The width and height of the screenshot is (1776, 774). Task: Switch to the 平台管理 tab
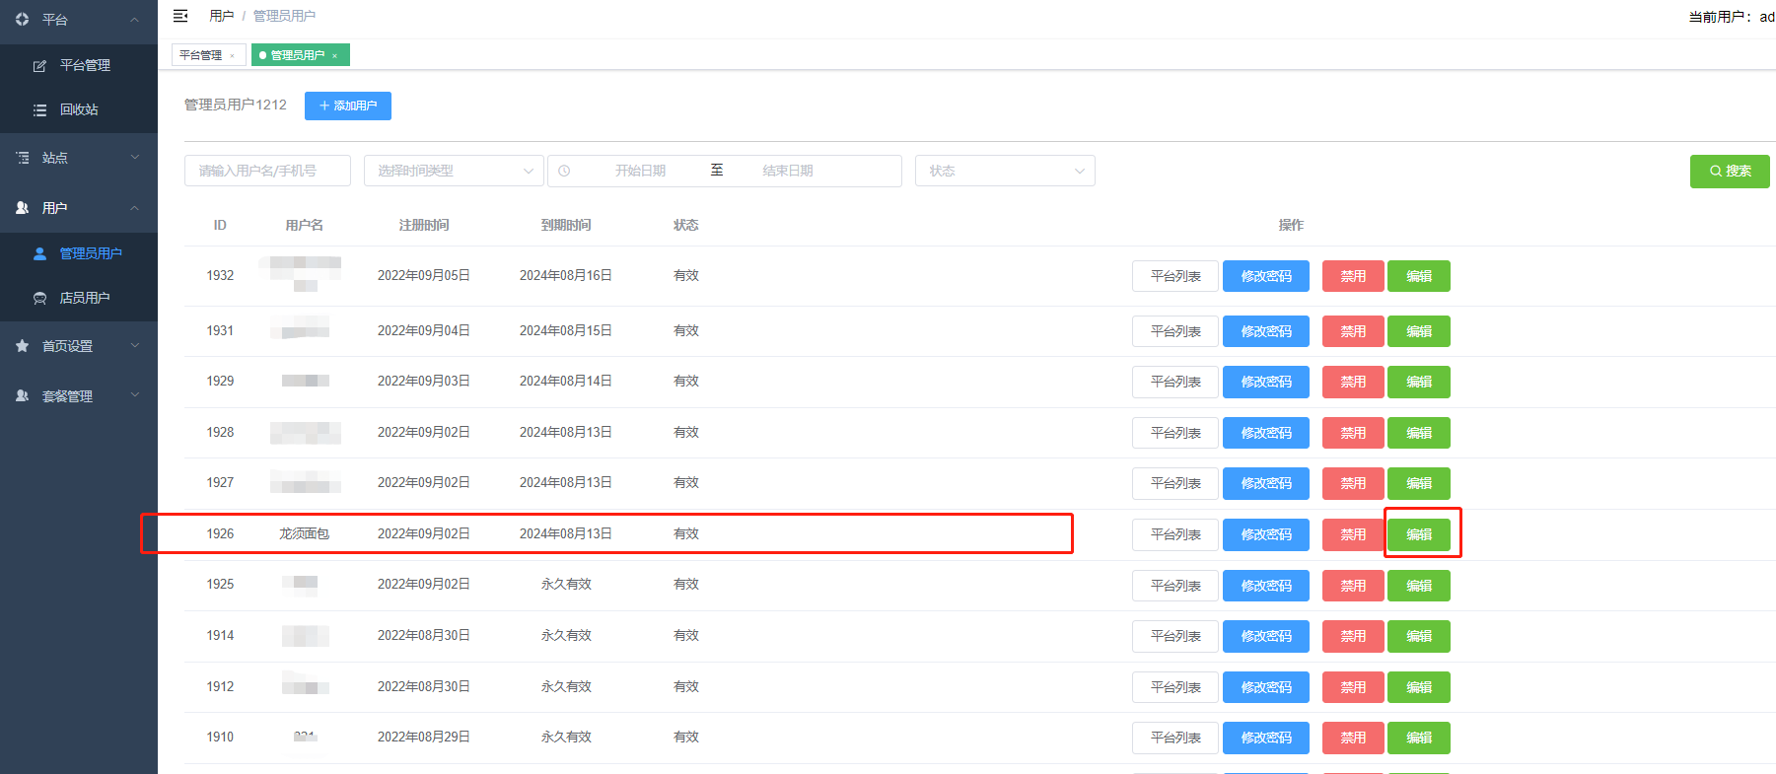(x=201, y=55)
